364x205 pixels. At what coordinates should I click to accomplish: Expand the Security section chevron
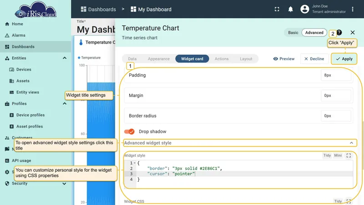coord(64,184)
